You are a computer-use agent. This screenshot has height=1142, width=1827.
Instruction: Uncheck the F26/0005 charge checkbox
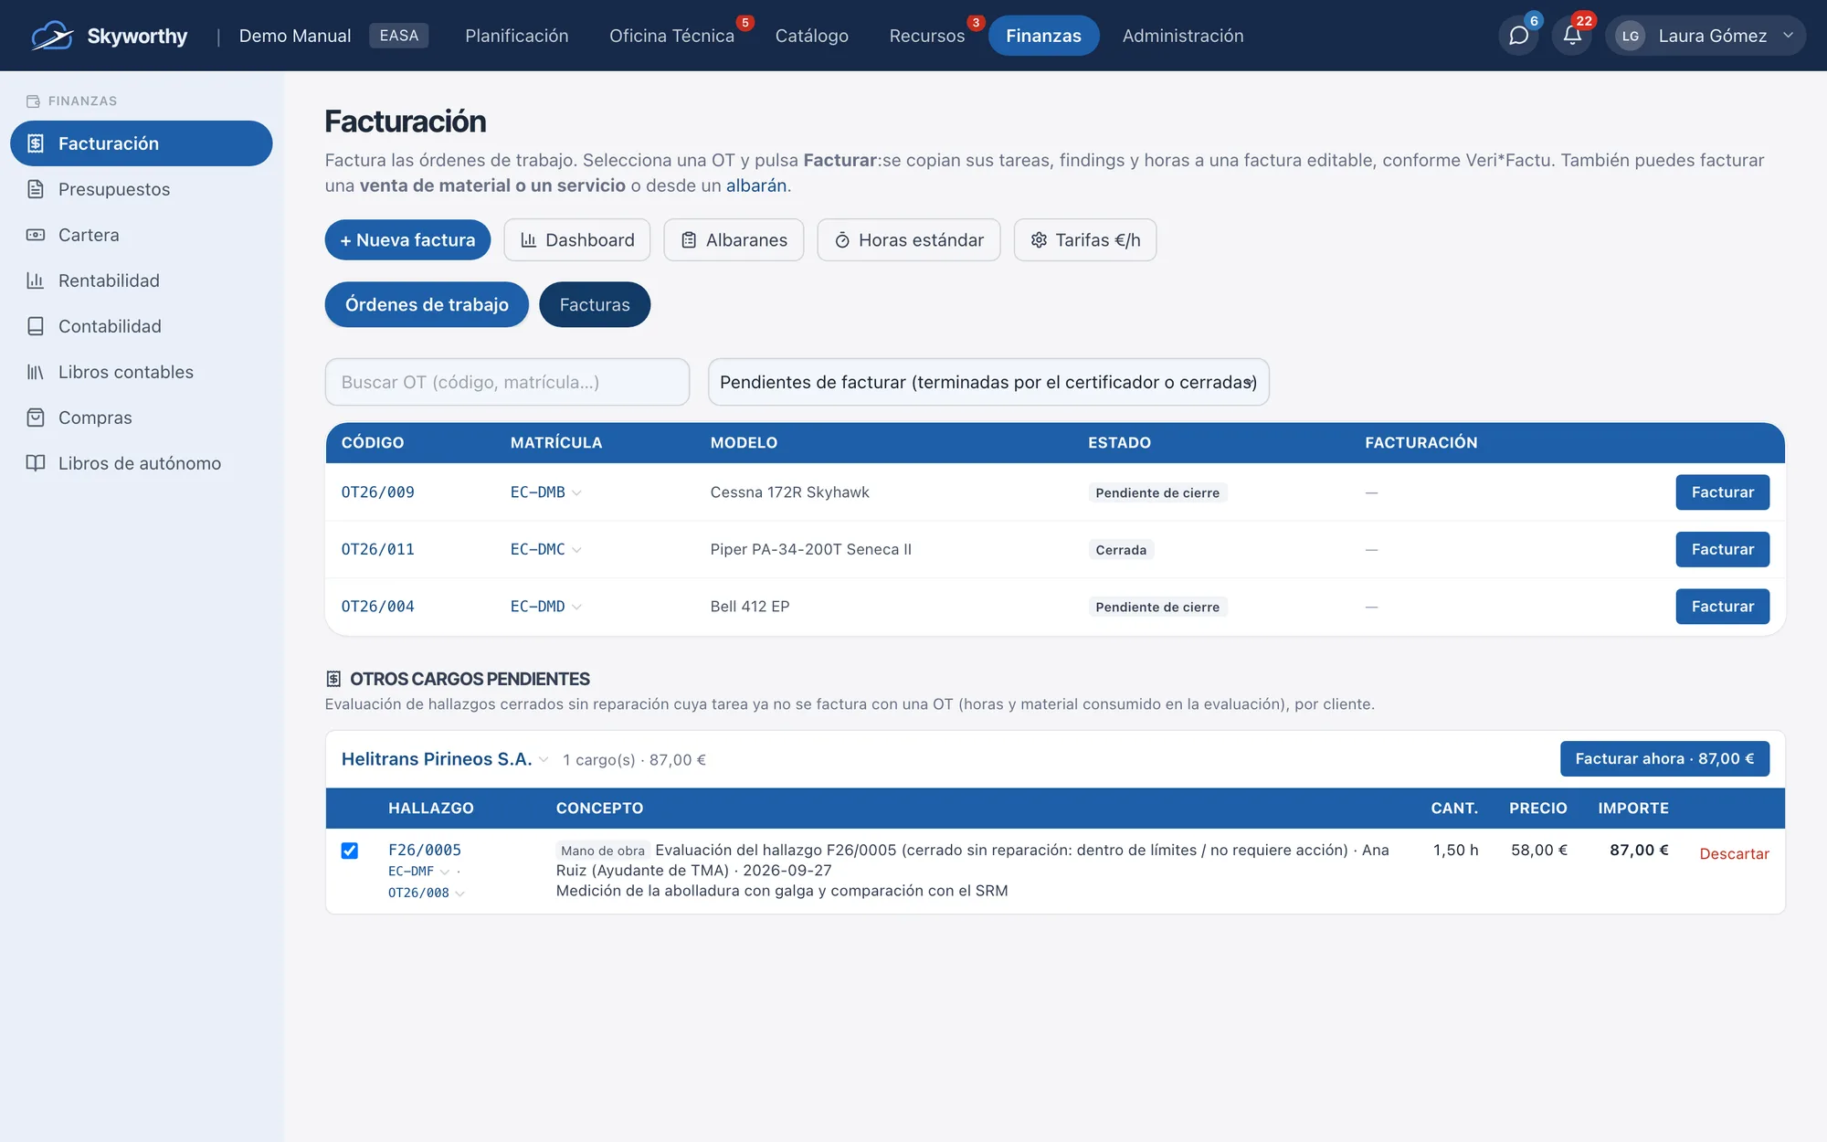pos(349,851)
